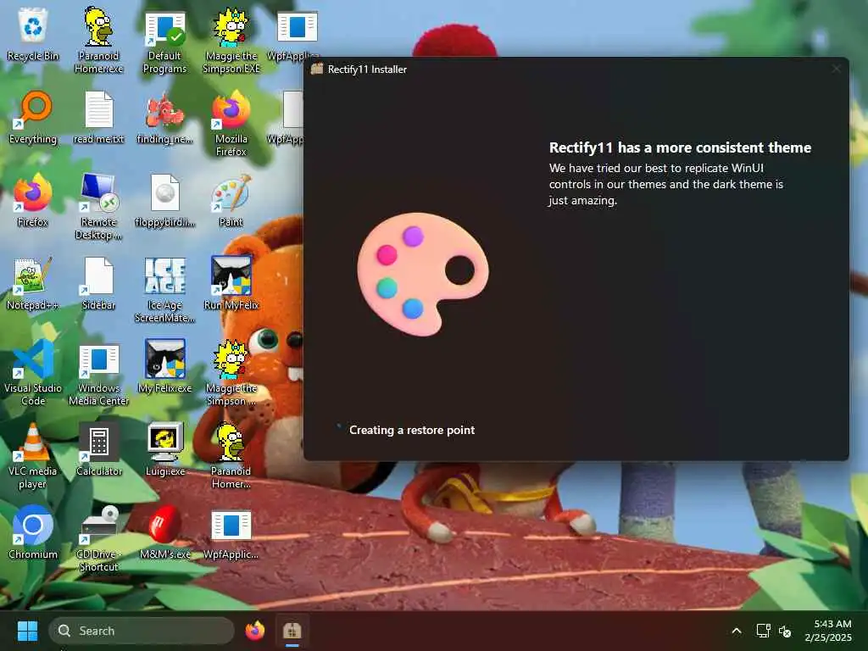The image size is (868, 651).
Task: Open the Ice Age ScreenMate icon
Action: coord(164,290)
